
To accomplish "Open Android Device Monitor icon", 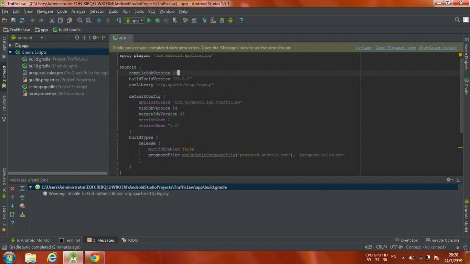I will click(231, 21).
